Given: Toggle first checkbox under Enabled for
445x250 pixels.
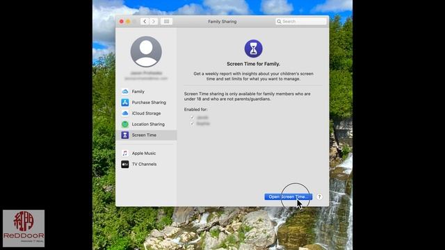Looking at the screenshot, I should coord(192,117).
